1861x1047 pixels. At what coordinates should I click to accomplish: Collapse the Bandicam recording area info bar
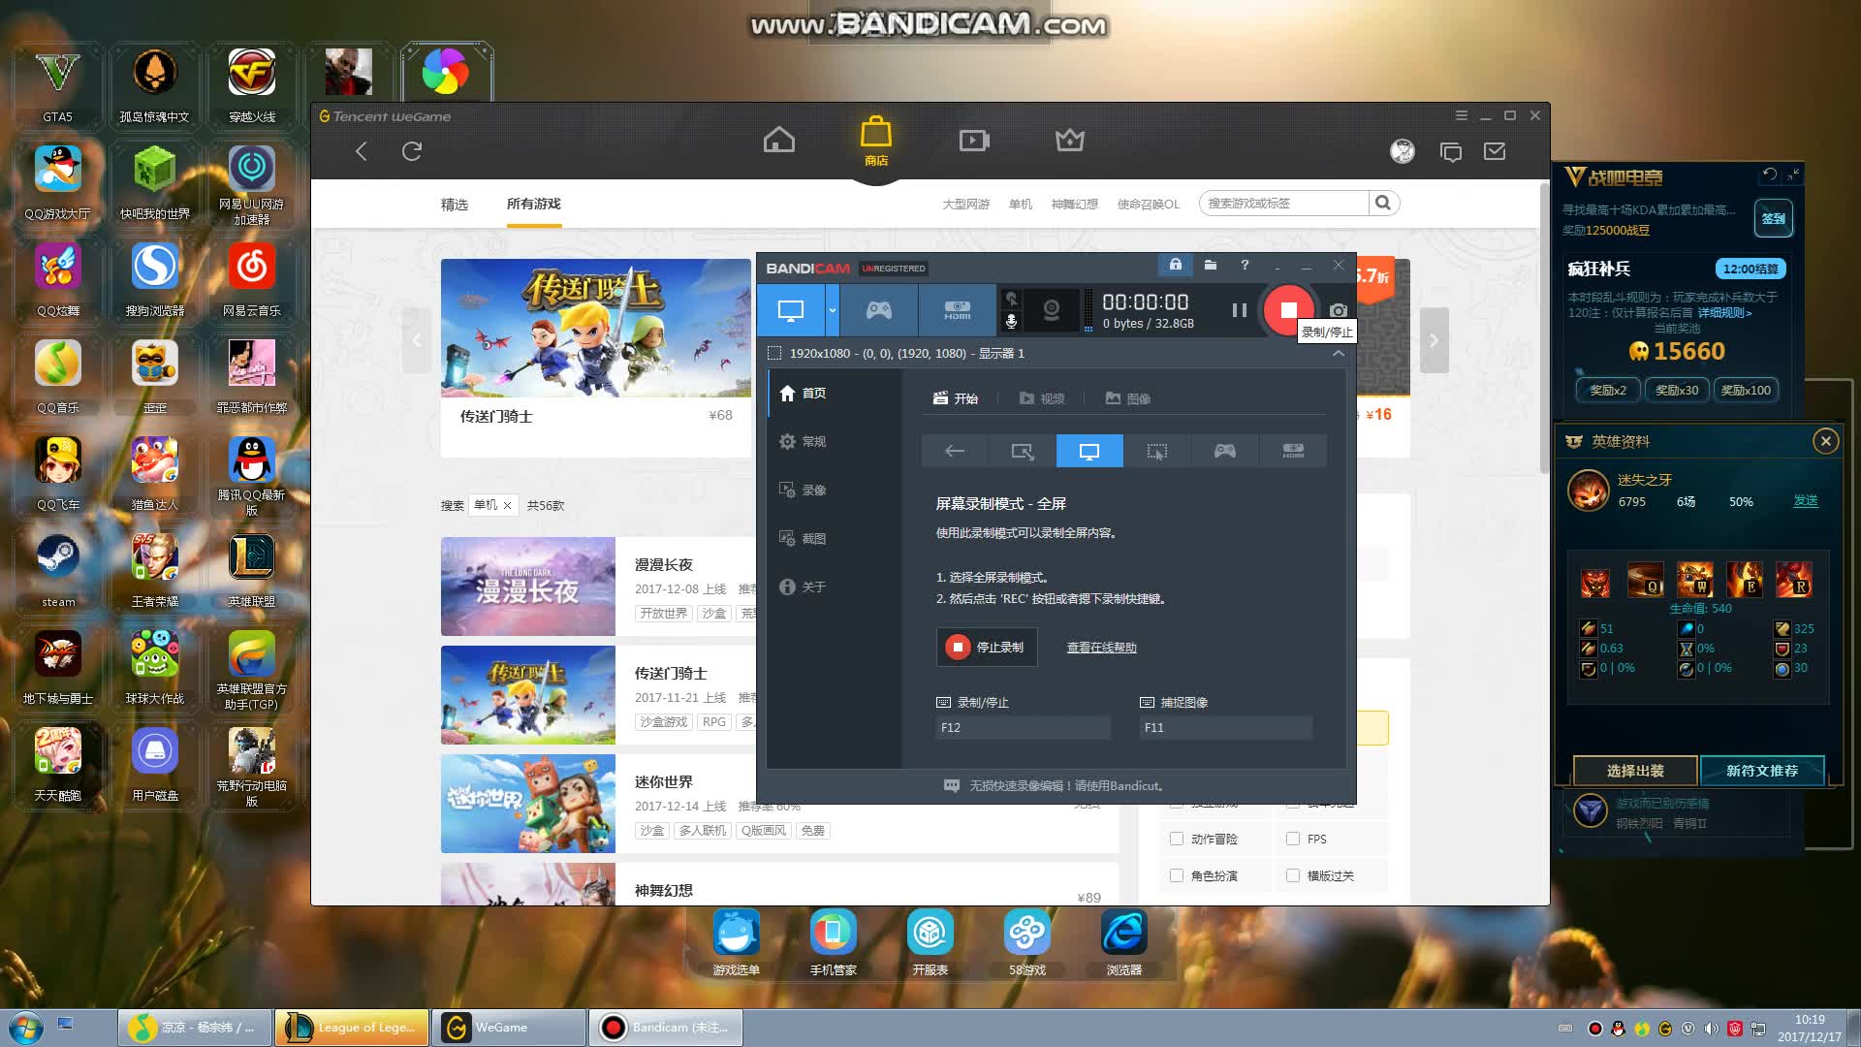[1339, 353]
